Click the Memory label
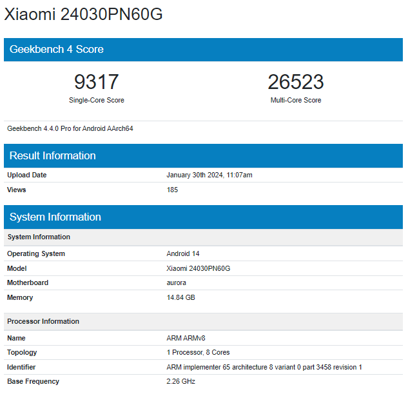This screenshot has height=396, width=408. (x=20, y=297)
